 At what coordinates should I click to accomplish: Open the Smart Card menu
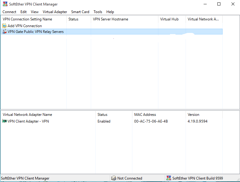point(80,12)
